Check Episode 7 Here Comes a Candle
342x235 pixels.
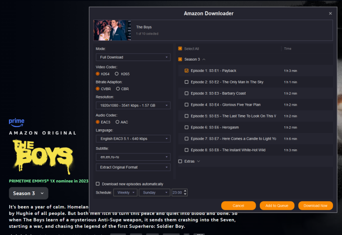[x=187, y=139]
